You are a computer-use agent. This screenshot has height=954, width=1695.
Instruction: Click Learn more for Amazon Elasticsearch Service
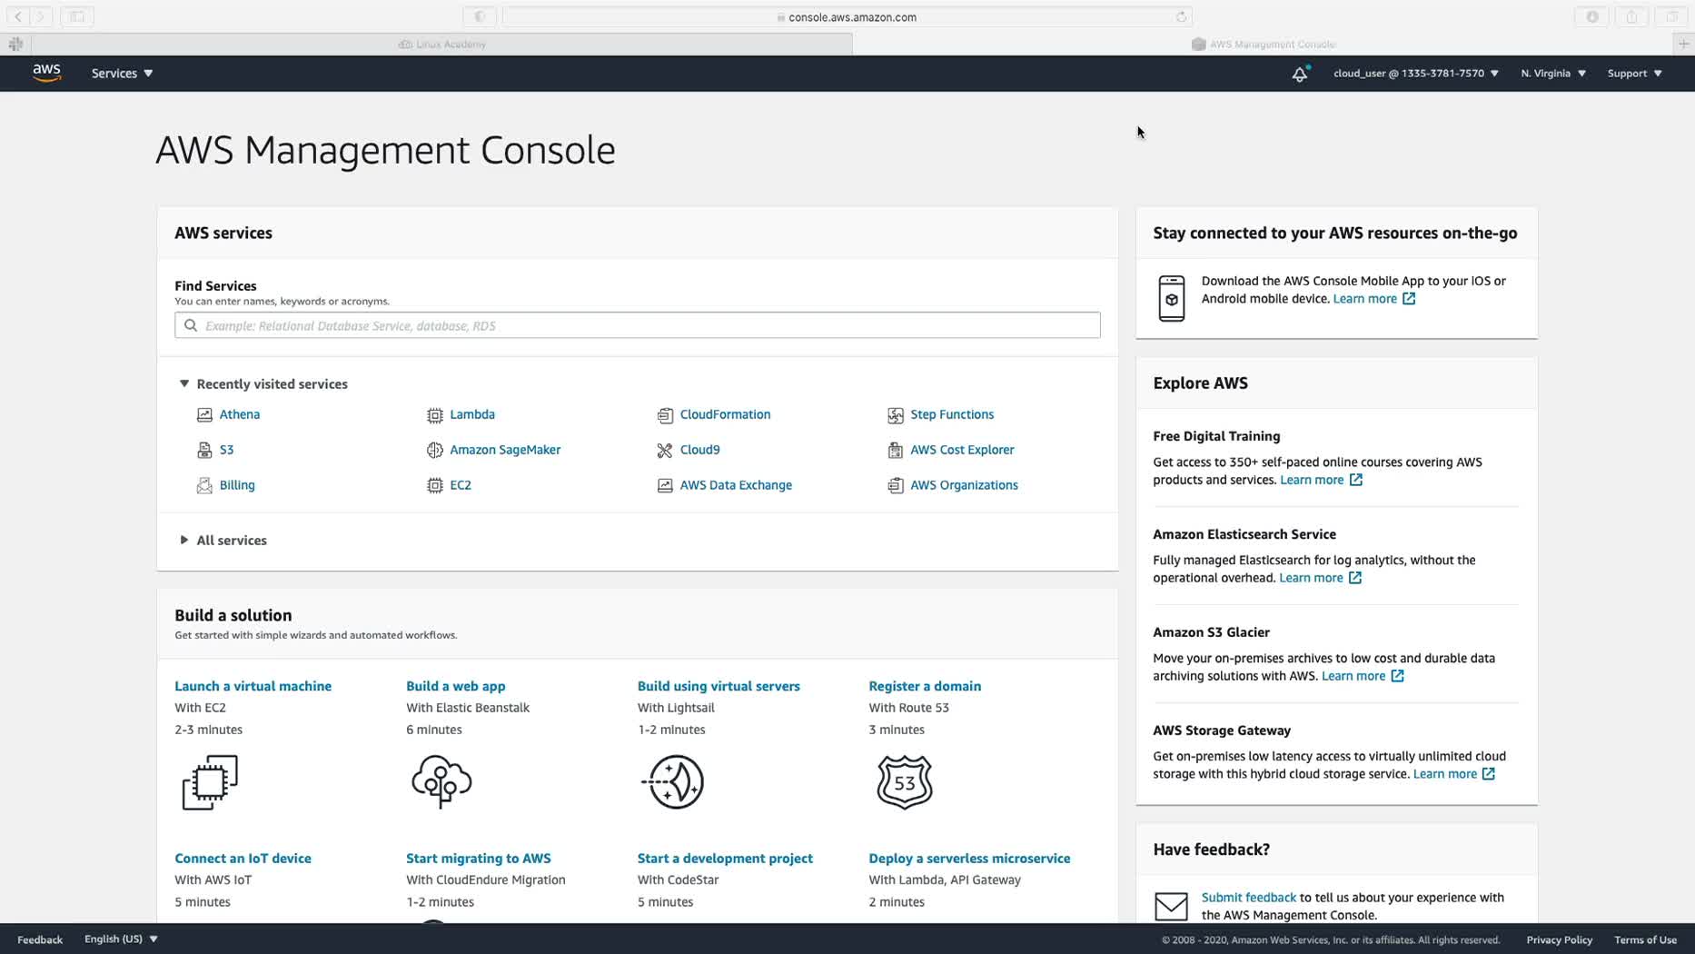1320,578
